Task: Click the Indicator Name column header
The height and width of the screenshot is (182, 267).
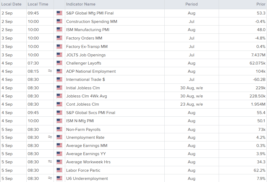Action: (x=81, y=4)
